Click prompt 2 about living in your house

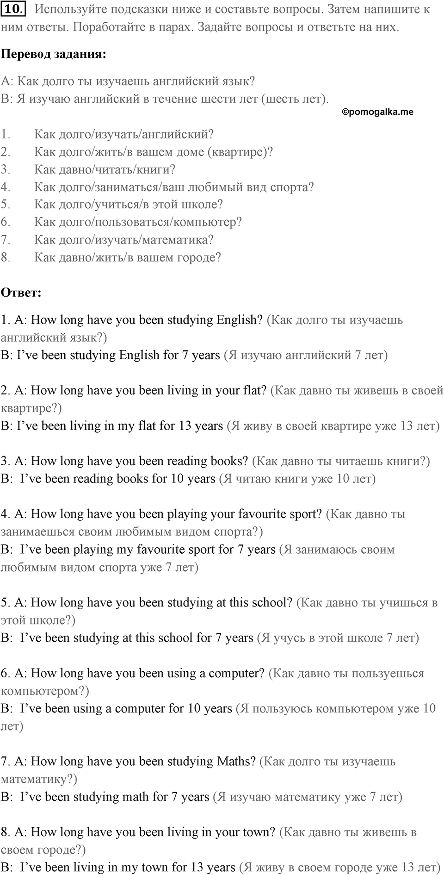coord(154,152)
